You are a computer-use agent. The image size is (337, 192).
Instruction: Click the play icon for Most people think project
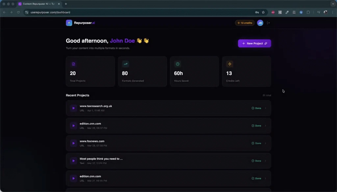pos(73,161)
